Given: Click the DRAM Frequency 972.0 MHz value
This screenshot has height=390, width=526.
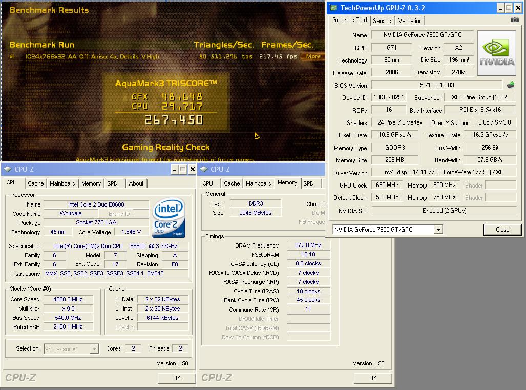Looking at the screenshot, I should point(308,245).
